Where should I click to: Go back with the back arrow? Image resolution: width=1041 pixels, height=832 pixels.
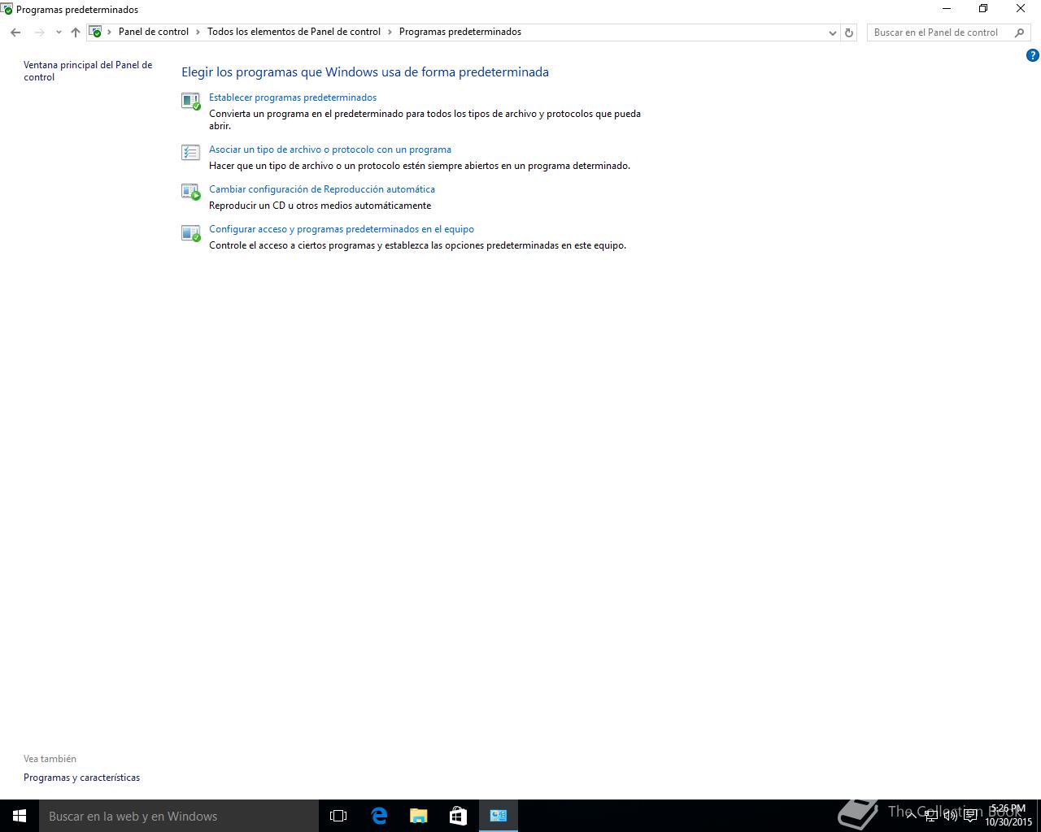click(15, 32)
